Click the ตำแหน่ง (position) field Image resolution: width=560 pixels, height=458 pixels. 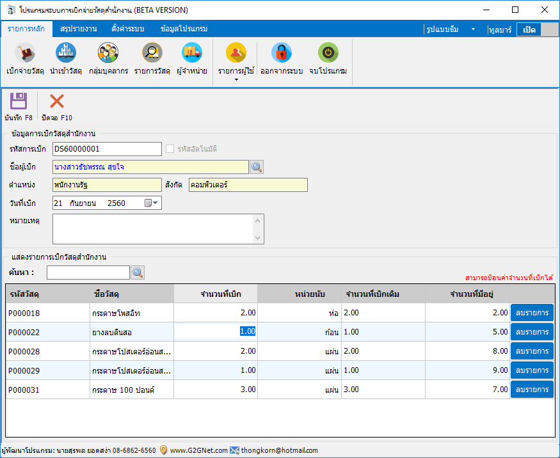(x=107, y=185)
